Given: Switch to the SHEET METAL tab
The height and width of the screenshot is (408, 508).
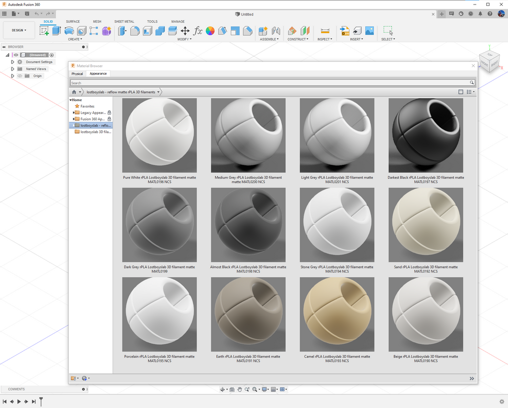Looking at the screenshot, I should (x=124, y=21).
